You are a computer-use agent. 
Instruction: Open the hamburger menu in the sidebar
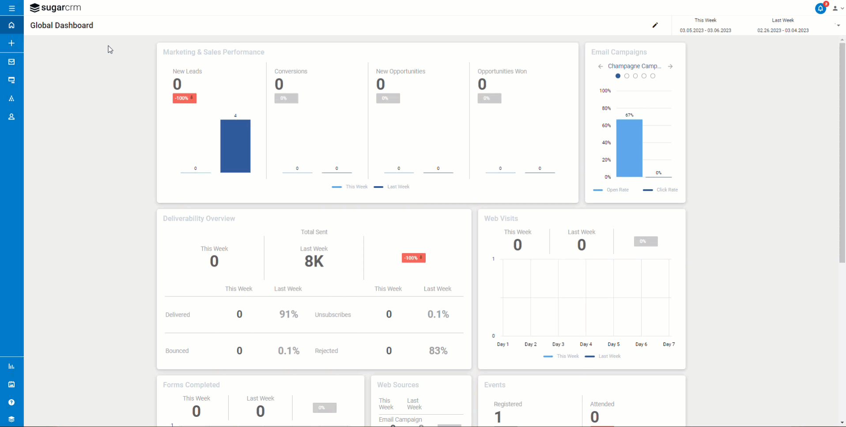[x=11, y=8]
